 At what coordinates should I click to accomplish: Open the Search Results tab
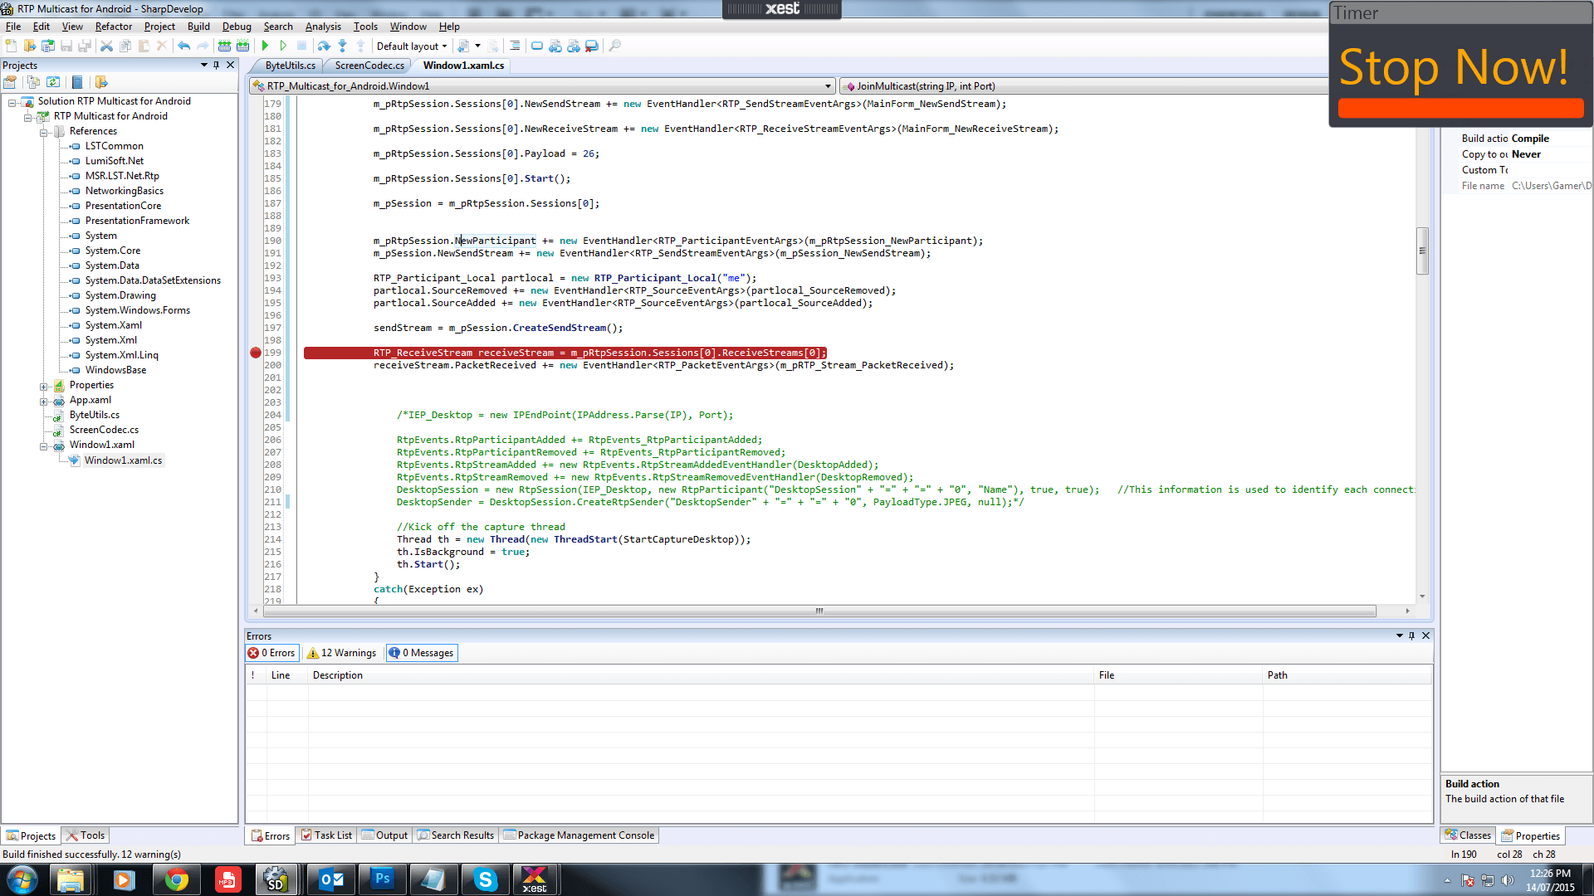pos(455,835)
